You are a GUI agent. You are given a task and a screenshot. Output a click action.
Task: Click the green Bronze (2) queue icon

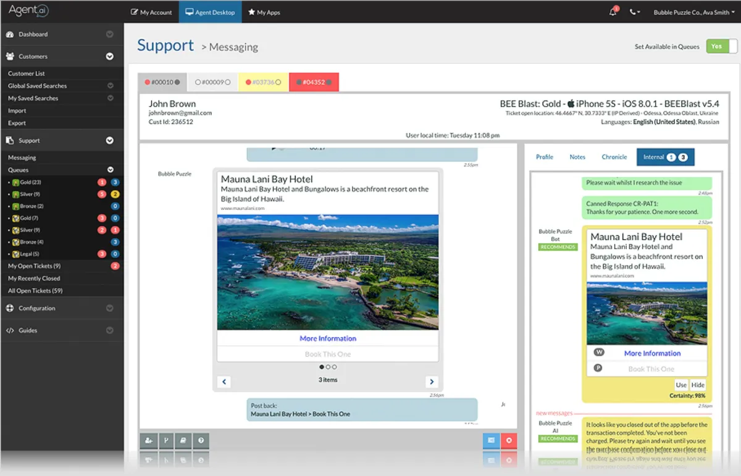pos(15,206)
